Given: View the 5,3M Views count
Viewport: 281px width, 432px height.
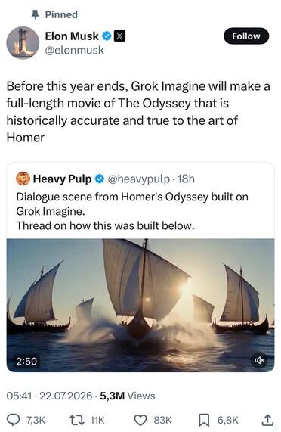Looking at the screenshot, I should point(128,396).
